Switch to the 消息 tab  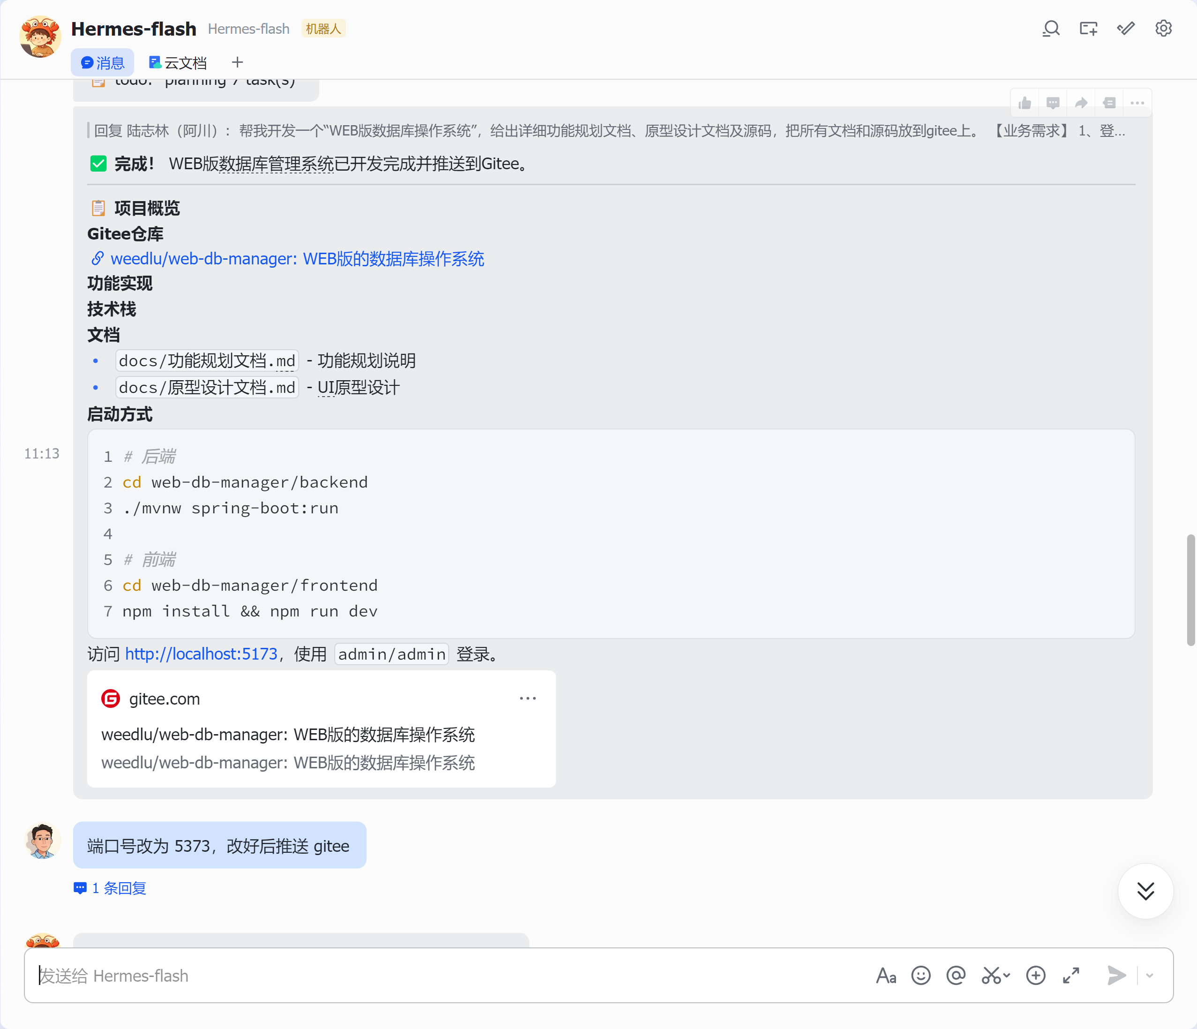click(x=103, y=62)
